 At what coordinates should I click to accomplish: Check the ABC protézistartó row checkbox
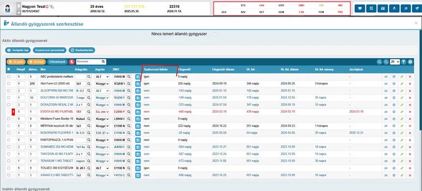click(x=9, y=76)
